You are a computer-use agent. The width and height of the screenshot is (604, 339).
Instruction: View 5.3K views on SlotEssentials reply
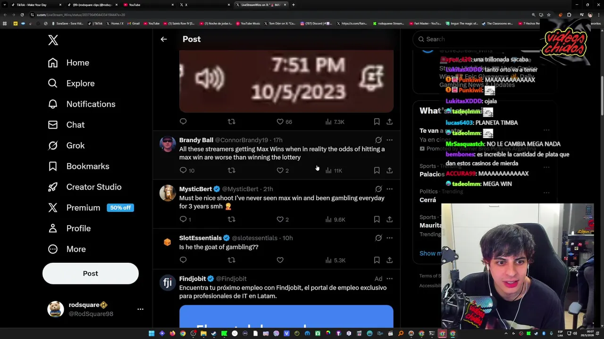click(335, 260)
